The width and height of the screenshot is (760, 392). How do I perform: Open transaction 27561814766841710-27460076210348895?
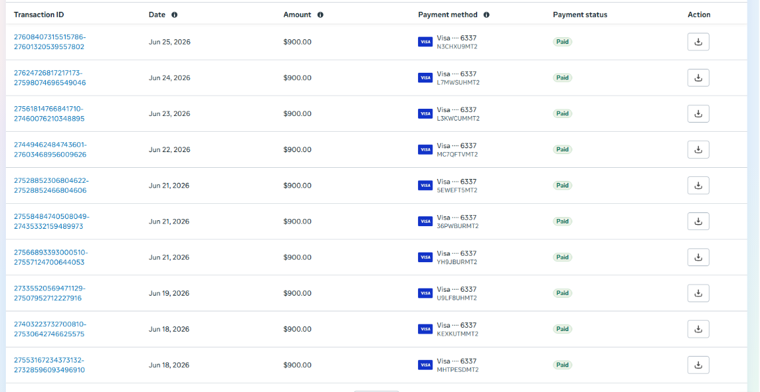click(x=49, y=113)
